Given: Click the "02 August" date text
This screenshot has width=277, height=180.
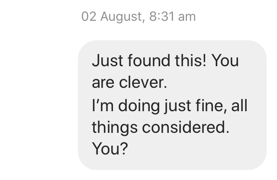Looking at the screenshot, I should coord(111,17).
